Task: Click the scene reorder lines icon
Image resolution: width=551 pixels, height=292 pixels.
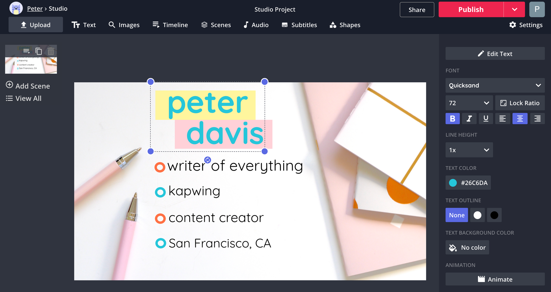Action: click(x=26, y=51)
